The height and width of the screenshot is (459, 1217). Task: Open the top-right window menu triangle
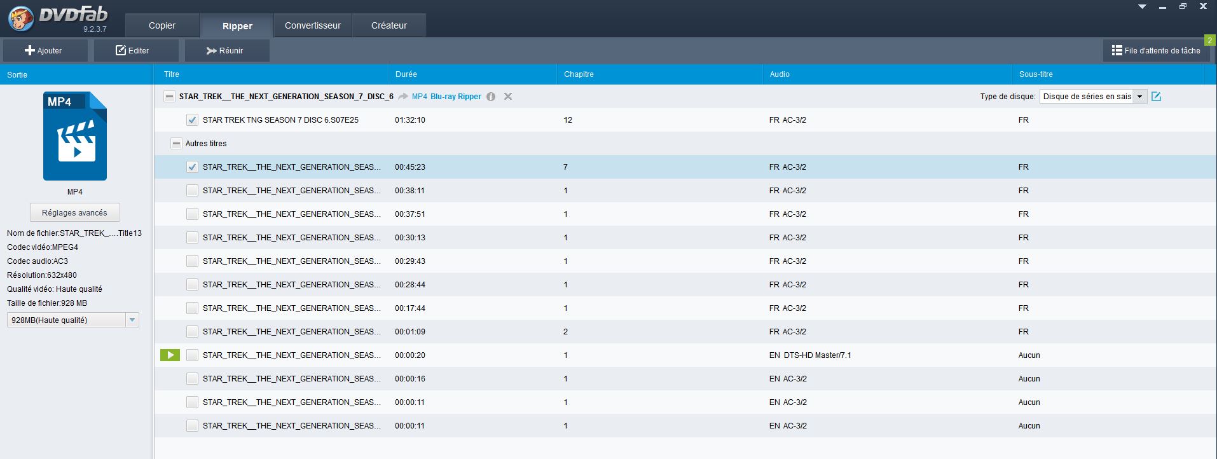pos(1142,6)
